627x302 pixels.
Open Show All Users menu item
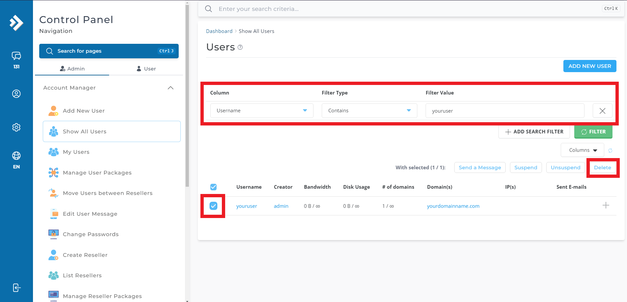[x=111, y=131]
